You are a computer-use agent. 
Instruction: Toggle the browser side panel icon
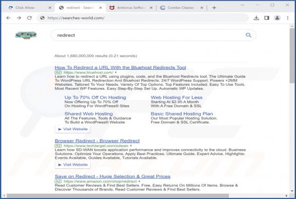(x=266, y=18)
